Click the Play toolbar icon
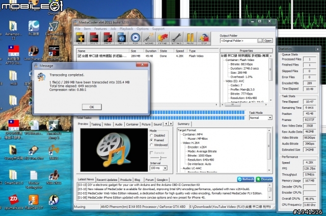 tap(135, 39)
